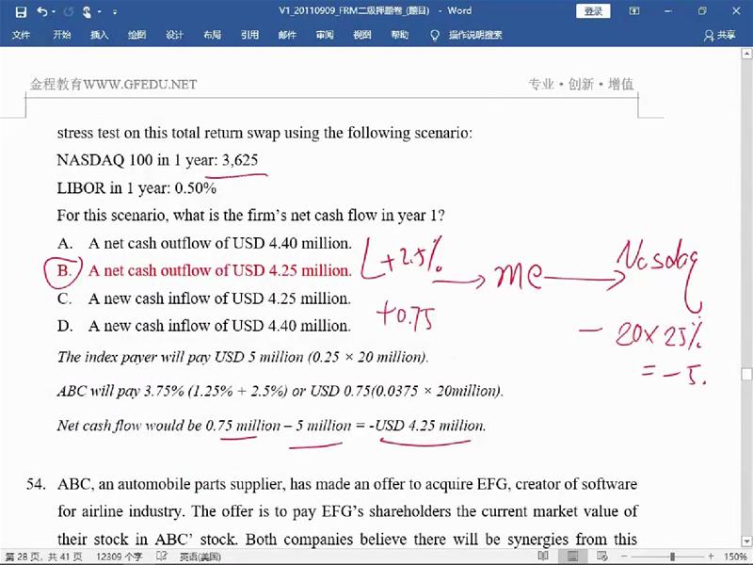The height and width of the screenshot is (565, 753).
Task: Open the 审阅 Review tab
Action: pos(325,35)
